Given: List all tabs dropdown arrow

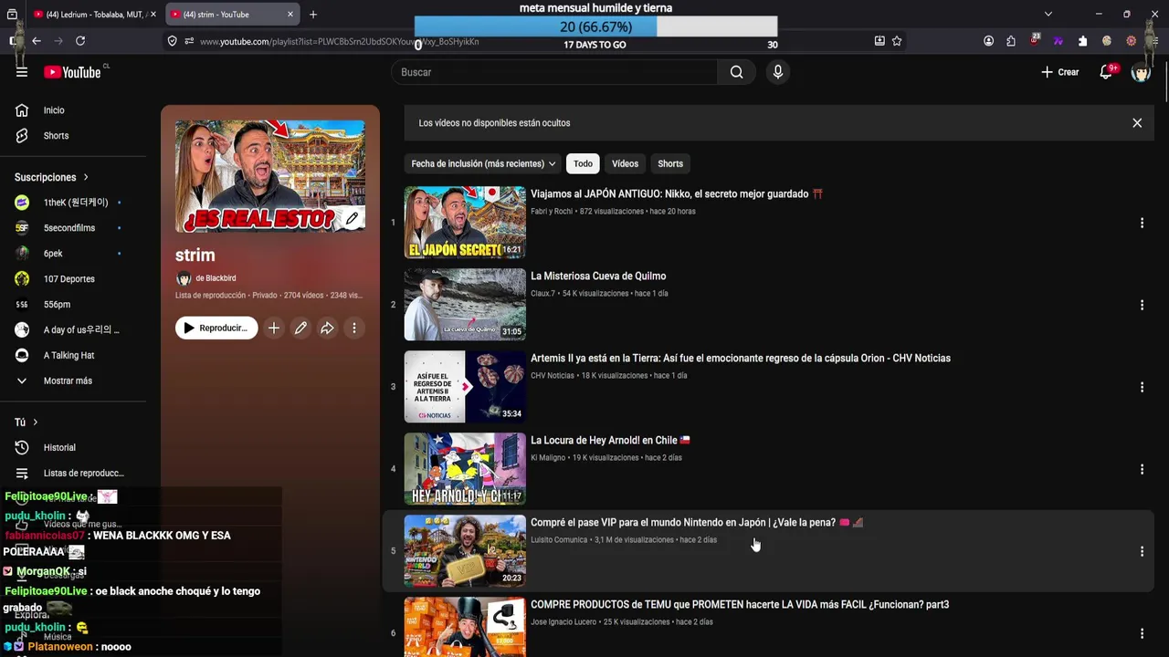Looking at the screenshot, I should (1048, 14).
